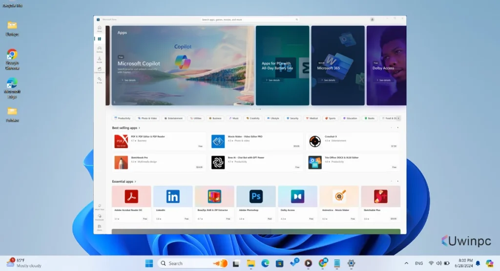Open Downloads in Store sidebar
500x271 pixels.
pyautogui.click(x=100, y=217)
